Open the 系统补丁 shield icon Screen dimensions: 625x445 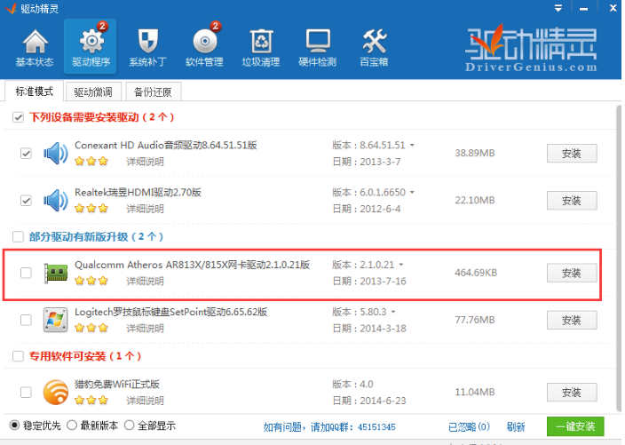[148, 42]
